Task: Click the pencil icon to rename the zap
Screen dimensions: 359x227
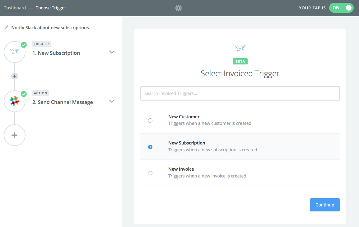Action: tap(7, 27)
